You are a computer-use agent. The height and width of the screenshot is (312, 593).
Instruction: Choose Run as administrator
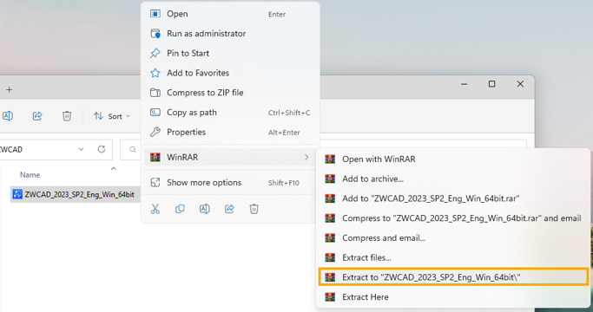tap(230, 34)
